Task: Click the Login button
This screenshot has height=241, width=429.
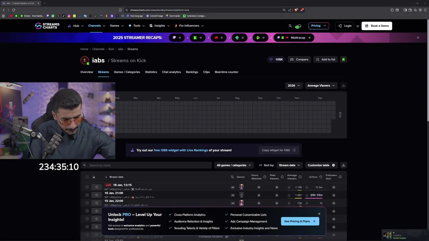Action: coord(345,26)
